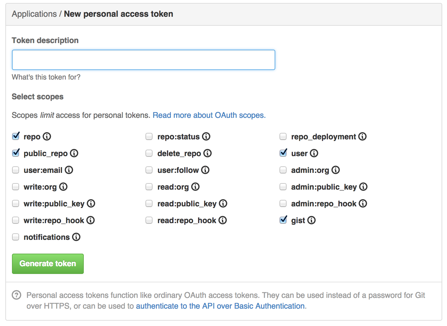The image size is (447, 326).
Task: Click info icon next to user:follow
Action: tap(205, 170)
